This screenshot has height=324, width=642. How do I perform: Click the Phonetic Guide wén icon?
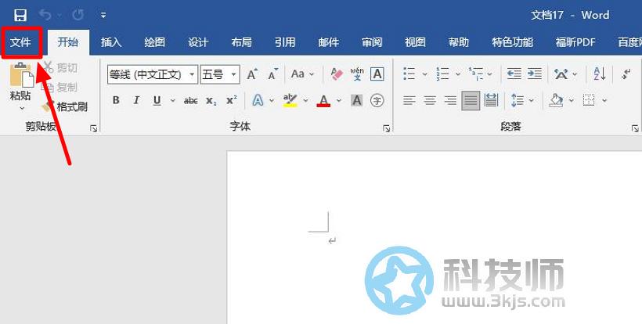pos(357,74)
